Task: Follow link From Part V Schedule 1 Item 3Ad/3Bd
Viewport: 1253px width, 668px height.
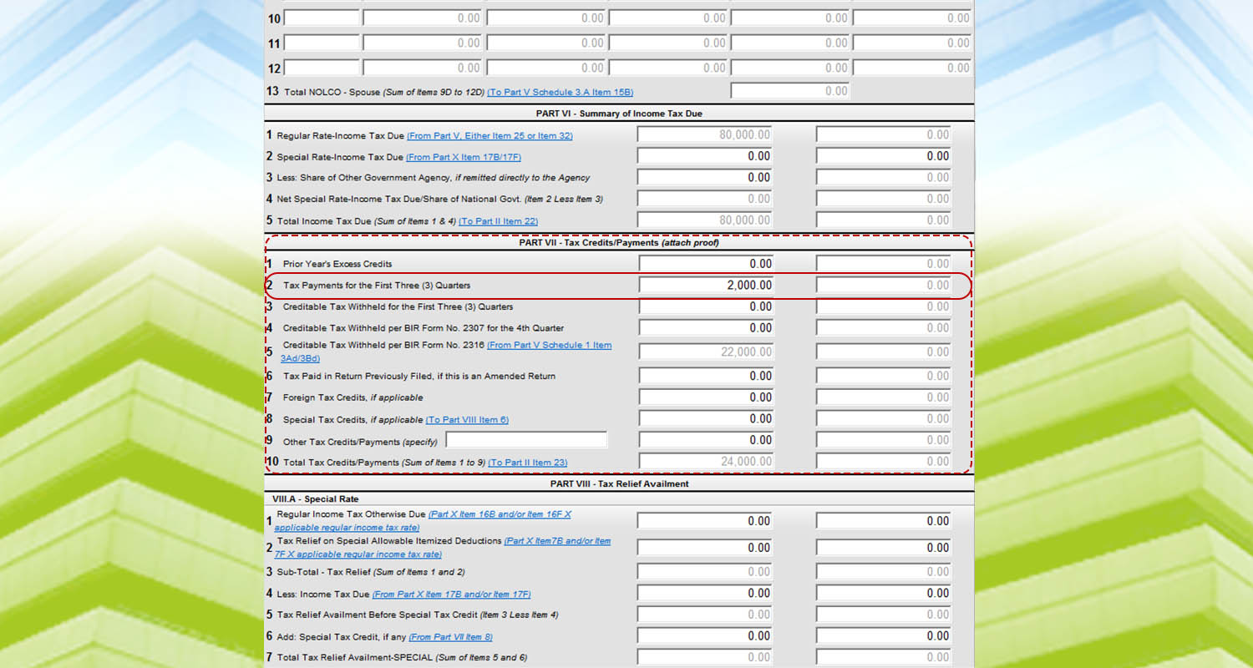Action: click(x=446, y=352)
